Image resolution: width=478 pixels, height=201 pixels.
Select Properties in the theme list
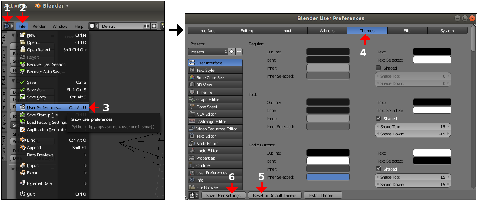tap(215, 158)
